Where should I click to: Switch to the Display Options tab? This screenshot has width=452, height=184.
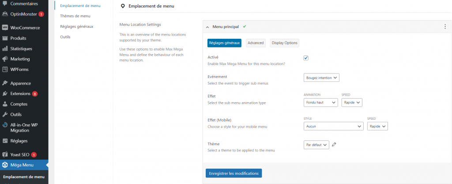(285, 43)
